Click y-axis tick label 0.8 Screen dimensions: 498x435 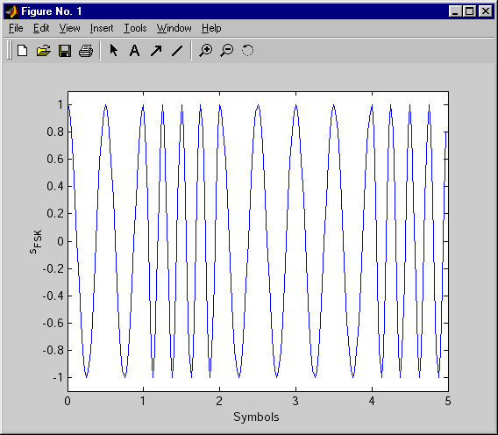pyautogui.click(x=55, y=132)
